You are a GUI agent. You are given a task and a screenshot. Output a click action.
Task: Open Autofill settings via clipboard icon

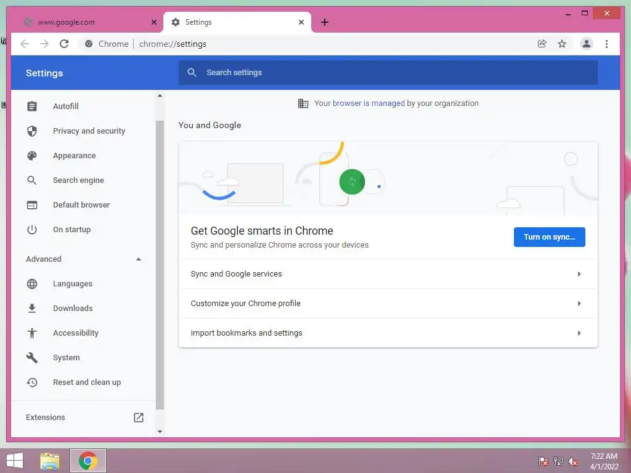(32, 106)
